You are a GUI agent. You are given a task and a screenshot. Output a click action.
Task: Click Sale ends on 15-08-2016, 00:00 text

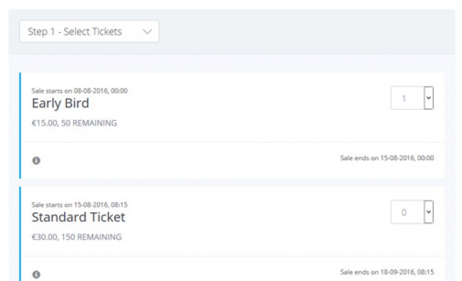pyautogui.click(x=387, y=158)
